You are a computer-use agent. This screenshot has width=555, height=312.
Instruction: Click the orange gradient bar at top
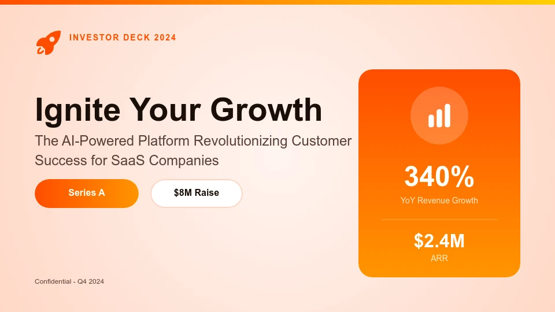tap(277, 2)
